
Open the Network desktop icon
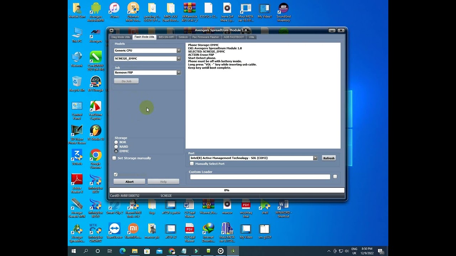(77, 59)
